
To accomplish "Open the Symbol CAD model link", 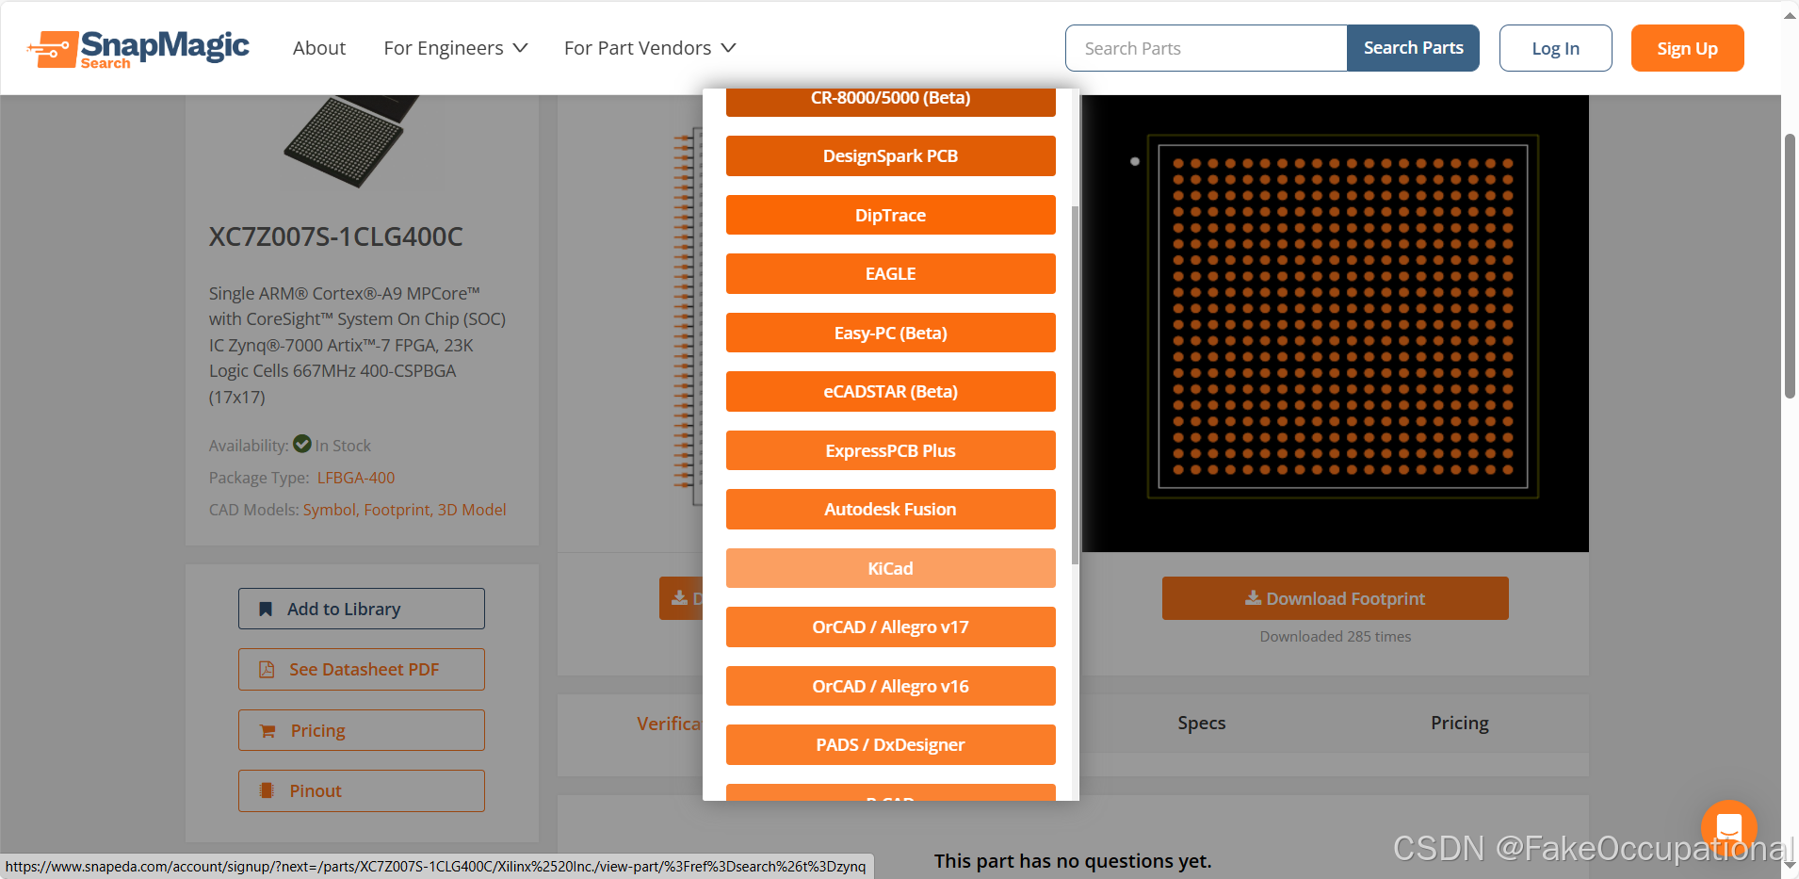I will coord(329,510).
